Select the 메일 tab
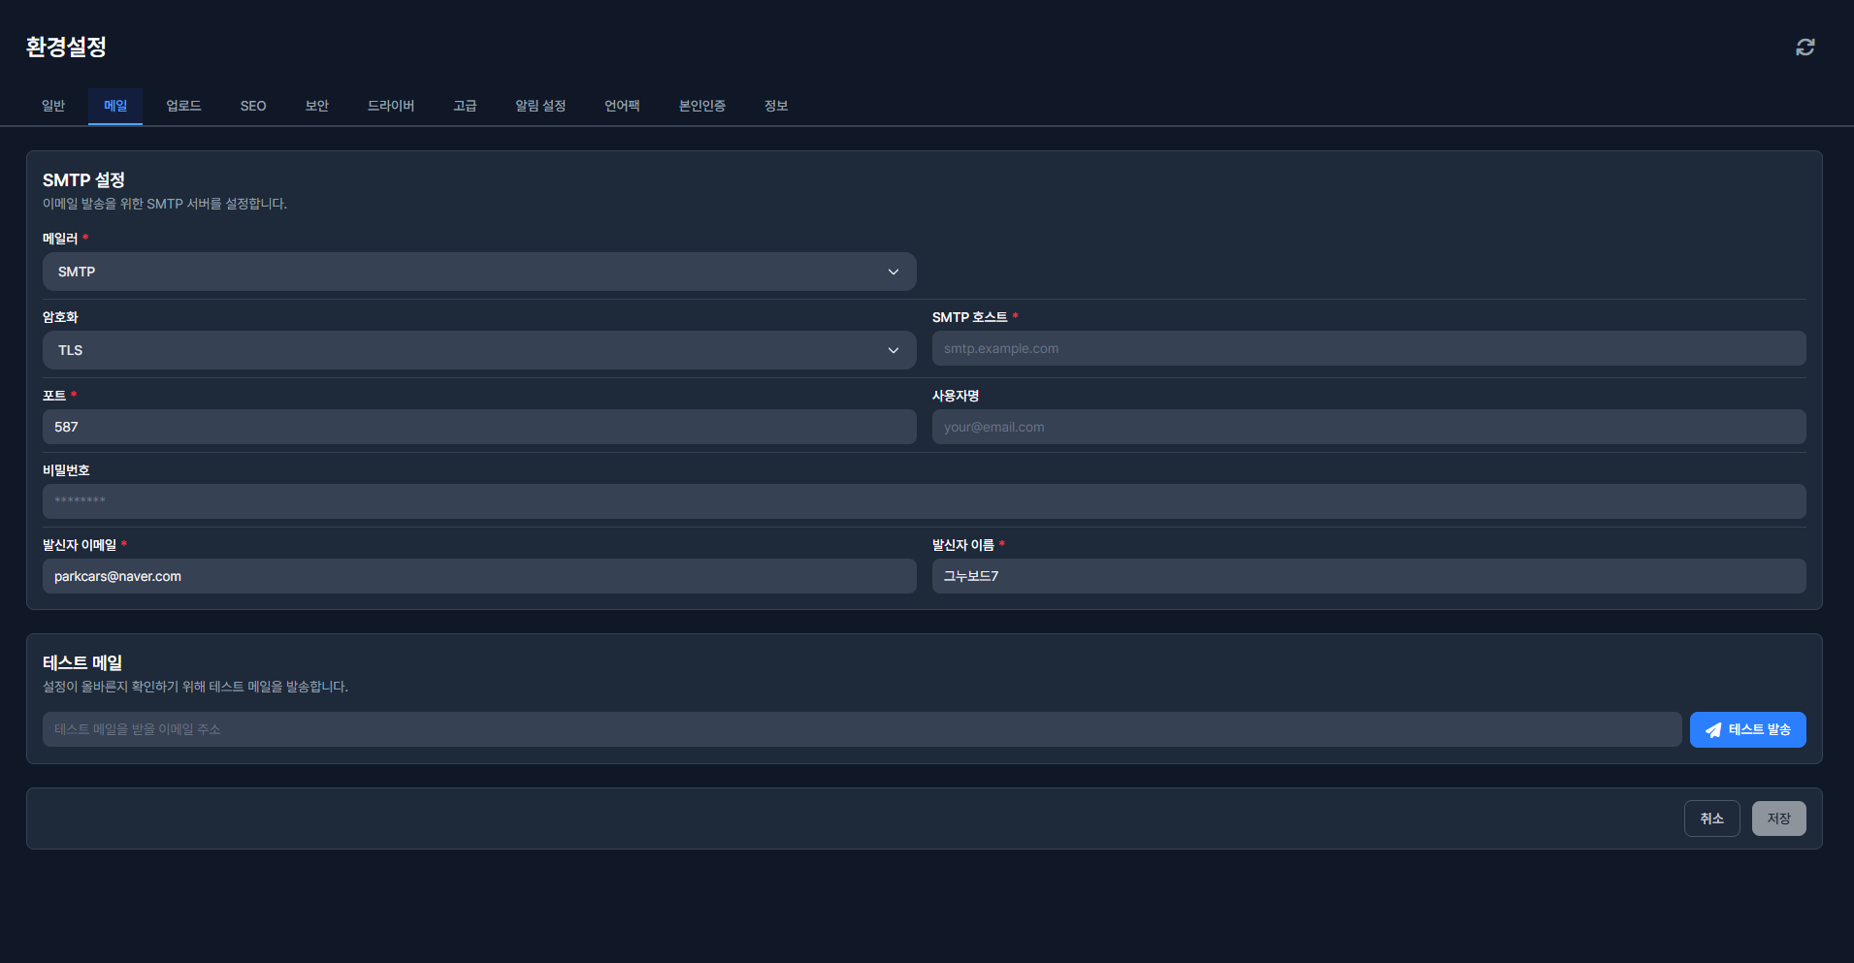 (115, 106)
